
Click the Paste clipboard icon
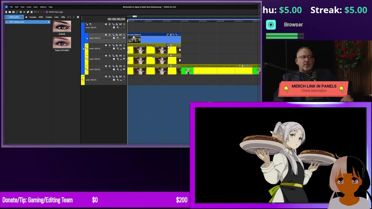pos(31,12)
